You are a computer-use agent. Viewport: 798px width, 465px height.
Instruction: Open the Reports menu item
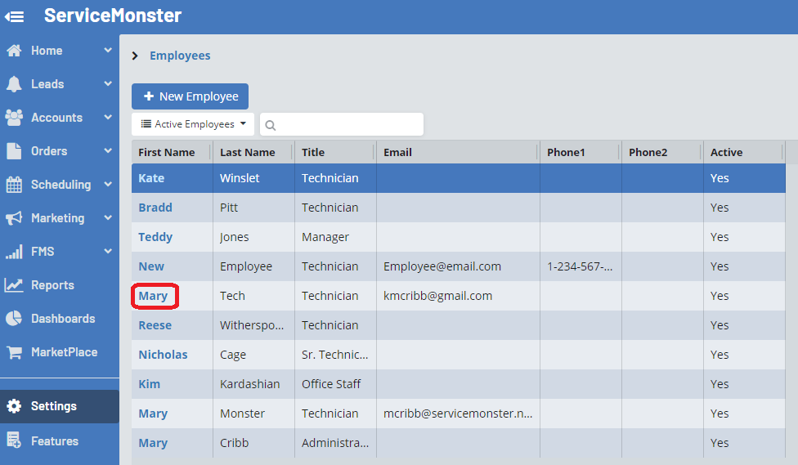coord(52,285)
